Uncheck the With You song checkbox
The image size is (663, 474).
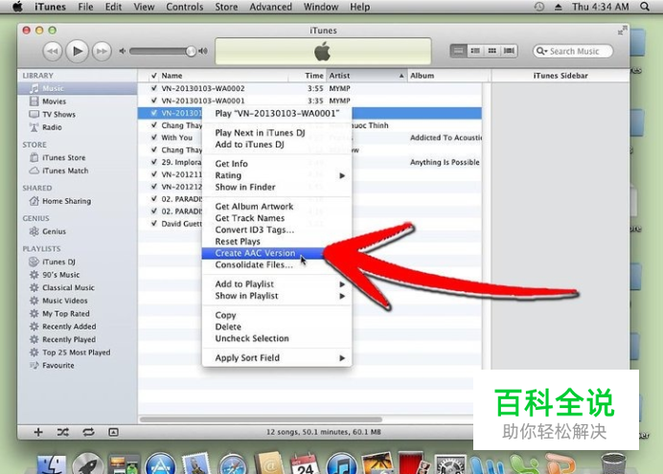coord(154,137)
